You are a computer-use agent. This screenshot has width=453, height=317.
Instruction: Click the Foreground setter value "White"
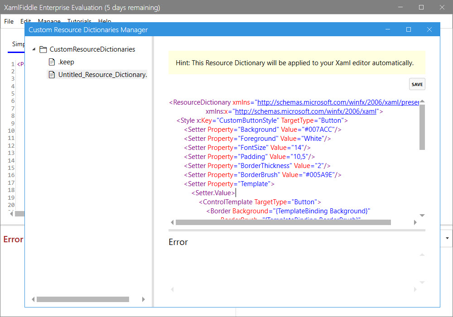point(313,139)
